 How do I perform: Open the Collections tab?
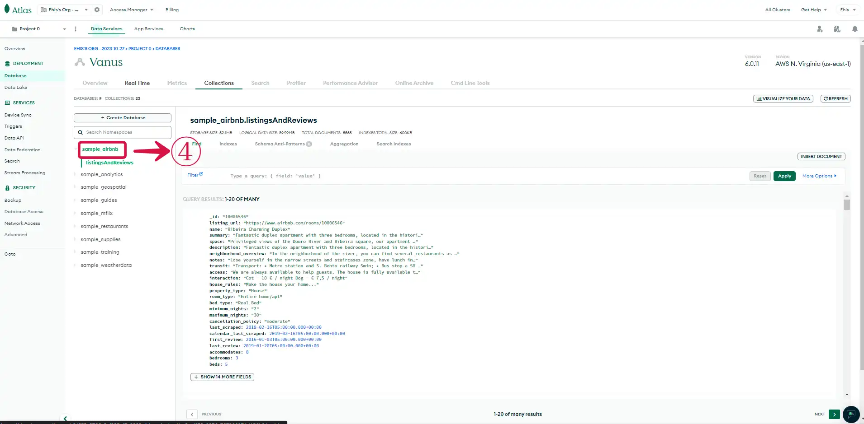tap(219, 83)
